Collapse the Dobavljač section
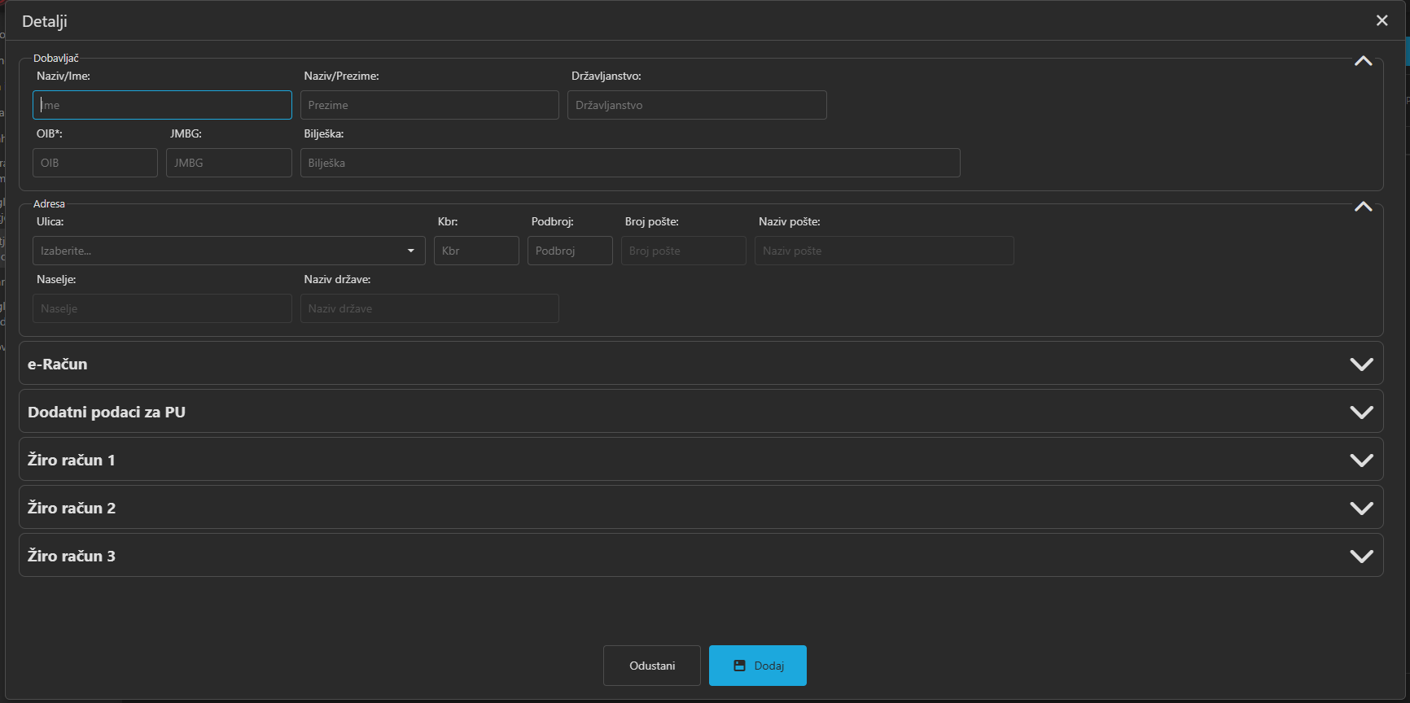The width and height of the screenshot is (1410, 703). [x=1363, y=62]
